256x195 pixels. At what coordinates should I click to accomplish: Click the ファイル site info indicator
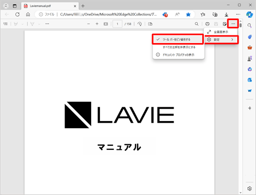click(47, 14)
